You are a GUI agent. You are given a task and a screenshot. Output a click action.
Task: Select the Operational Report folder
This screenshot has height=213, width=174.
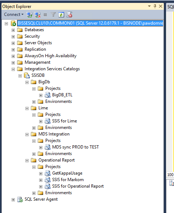pos(57,160)
